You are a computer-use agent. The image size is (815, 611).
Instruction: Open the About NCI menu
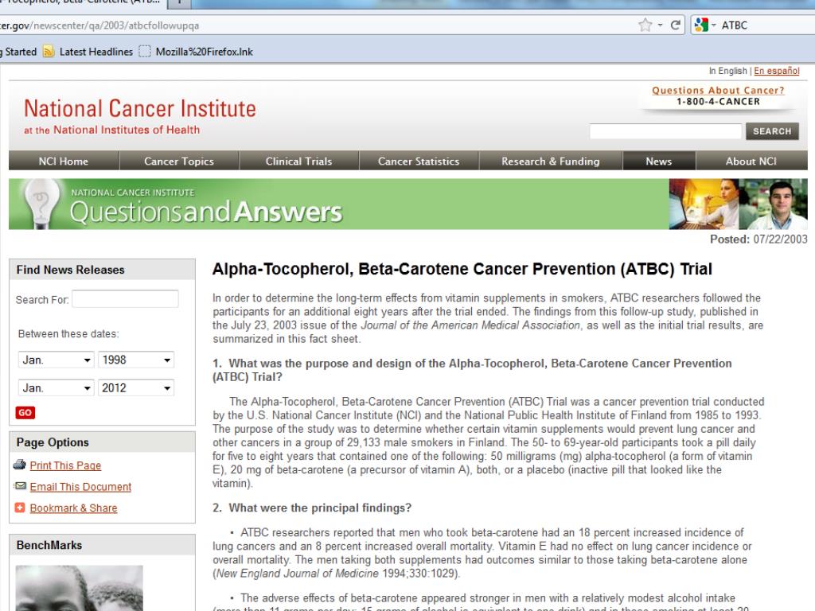click(751, 161)
